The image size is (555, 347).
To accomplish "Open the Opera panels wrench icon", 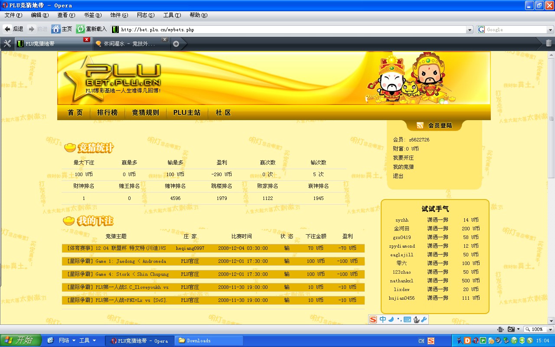I will pyautogui.click(x=7, y=43).
